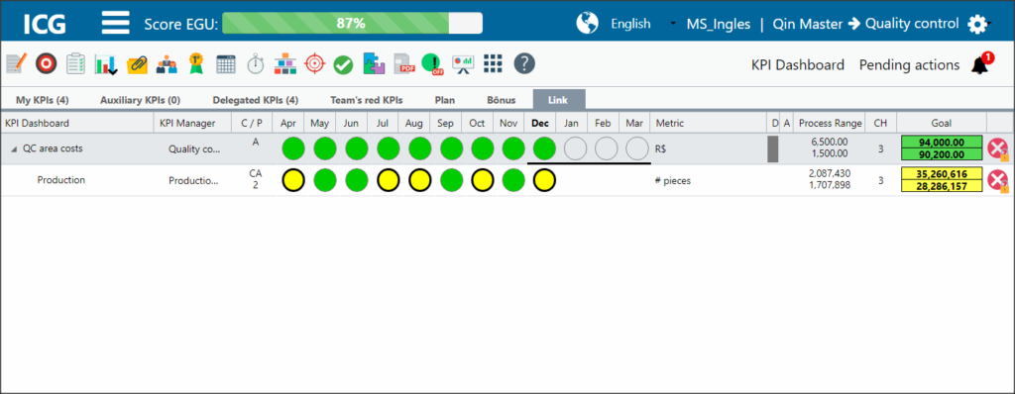The image size is (1015, 394).
Task: Click the MS_Ingles account label
Action: (719, 24)
